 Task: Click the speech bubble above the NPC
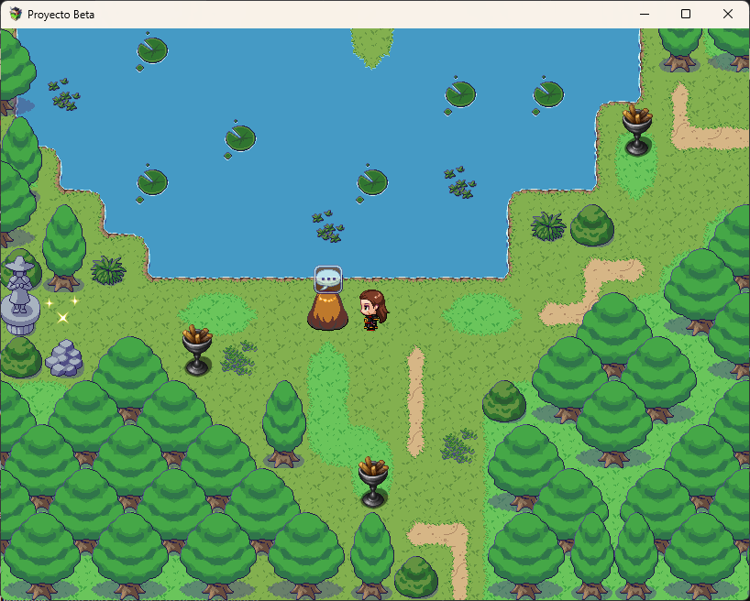(x=328, y=279)
